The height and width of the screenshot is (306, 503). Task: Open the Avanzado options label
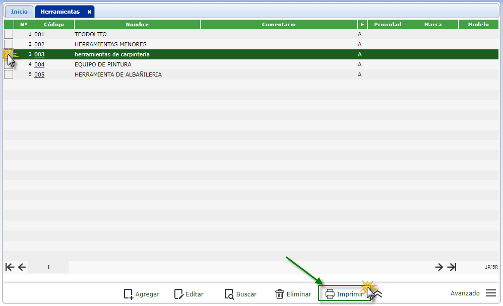(465, 293)
